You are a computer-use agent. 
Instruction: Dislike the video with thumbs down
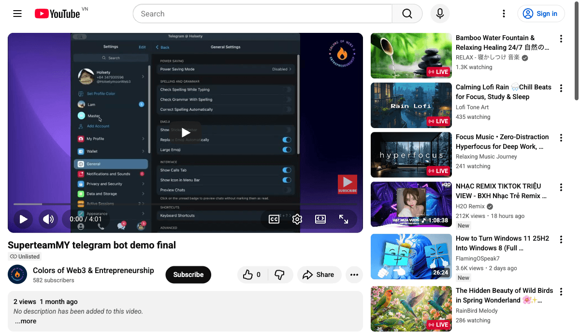click(x=279, y=275)
